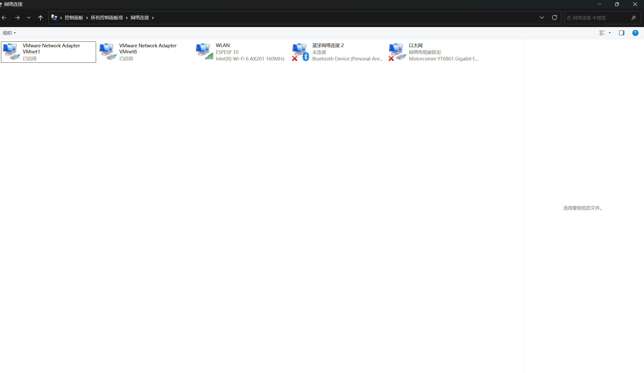Click the WLAN Wi-Fi adapter icon
Viewport: 644px width, 373px height.
click(x=204, y=52)
